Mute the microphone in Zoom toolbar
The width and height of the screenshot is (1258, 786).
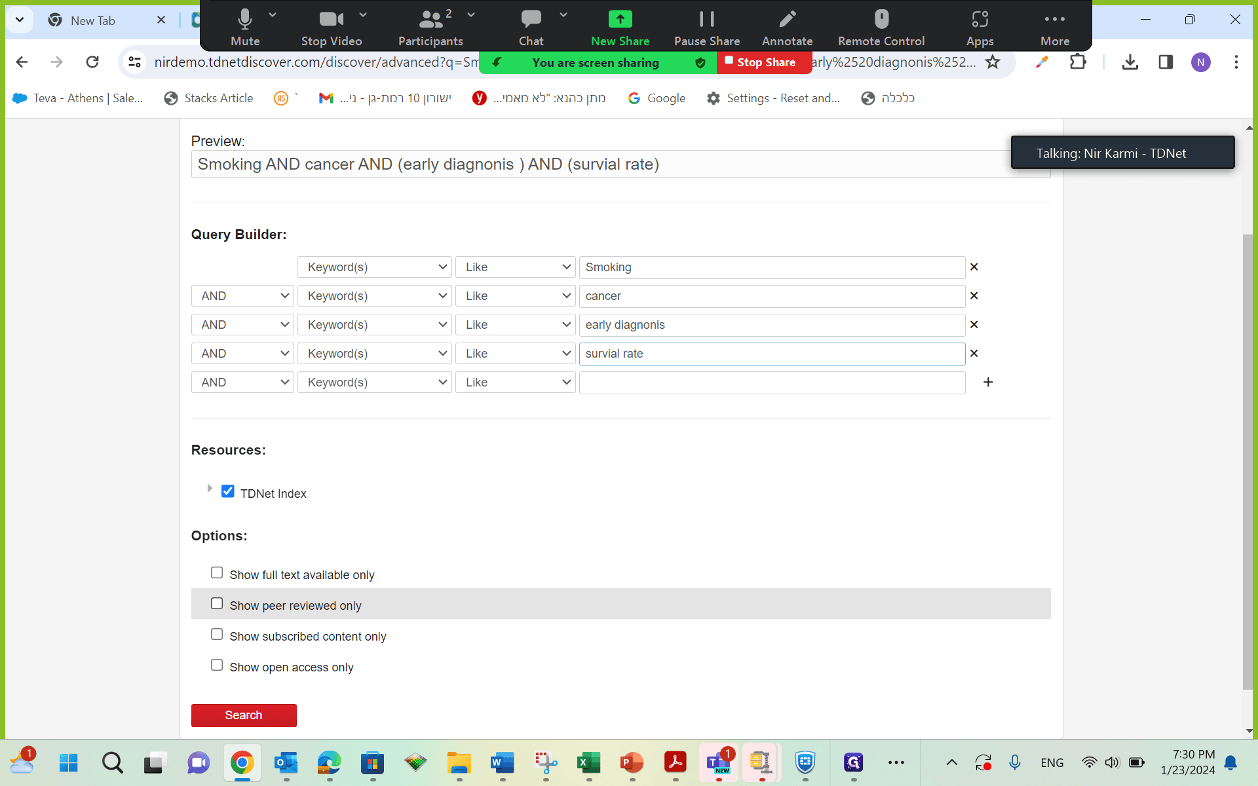(x=245, y=28)
